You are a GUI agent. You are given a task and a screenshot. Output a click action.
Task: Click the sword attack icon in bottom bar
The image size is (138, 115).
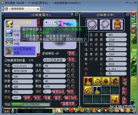[65, 110]
